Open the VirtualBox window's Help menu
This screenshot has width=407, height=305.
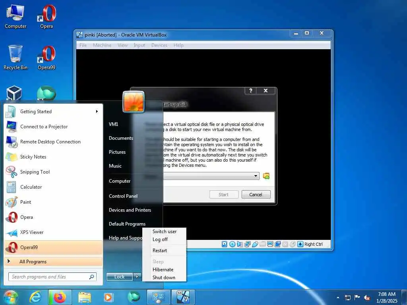click(178, 45)
